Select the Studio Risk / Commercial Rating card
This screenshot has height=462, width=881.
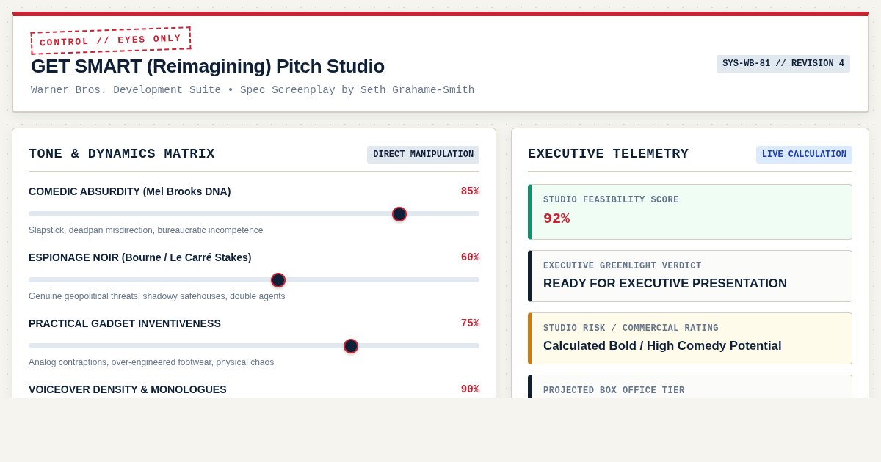pos(690,339)
